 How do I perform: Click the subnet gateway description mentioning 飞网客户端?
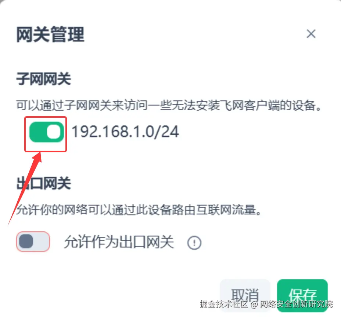(169, 106)
